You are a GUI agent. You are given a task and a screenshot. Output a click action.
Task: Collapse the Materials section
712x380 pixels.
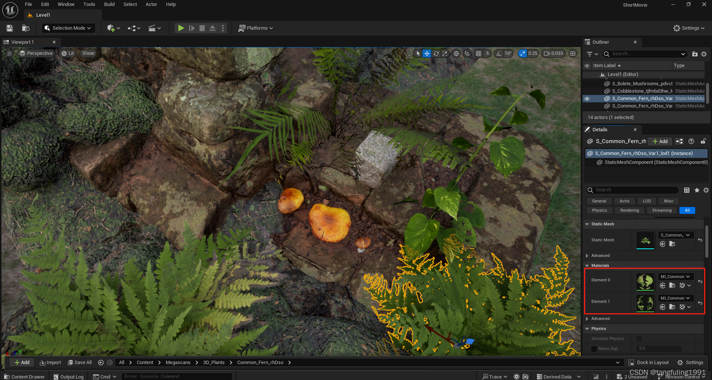[587, 265]
